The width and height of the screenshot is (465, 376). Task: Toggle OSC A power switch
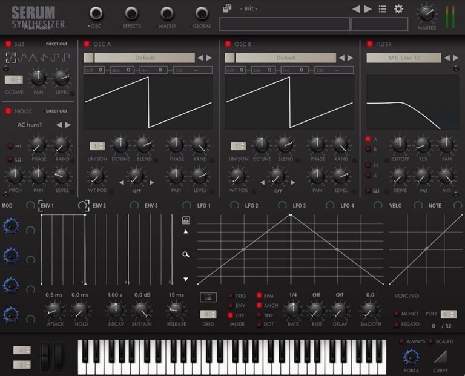click(x=87, y=44)
